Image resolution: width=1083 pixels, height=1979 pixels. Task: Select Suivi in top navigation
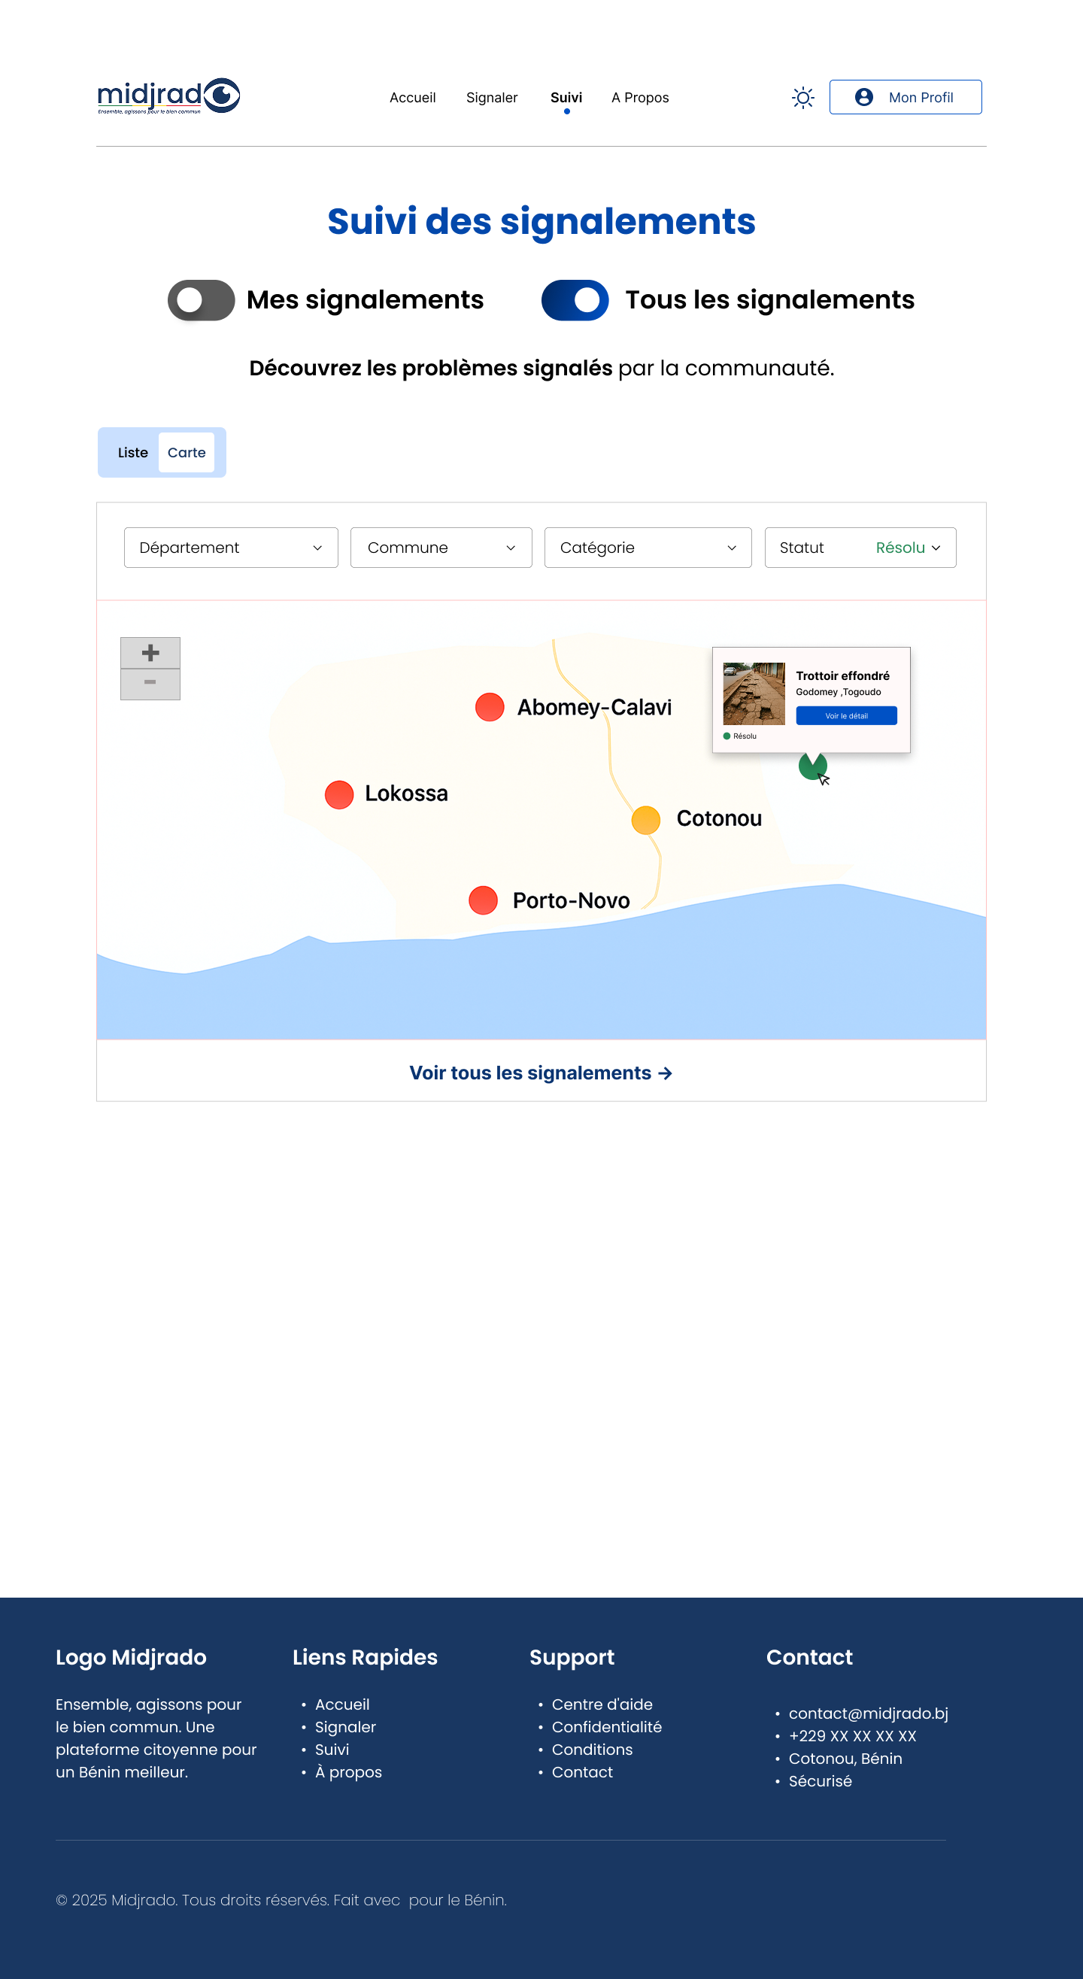coord(566,98)
